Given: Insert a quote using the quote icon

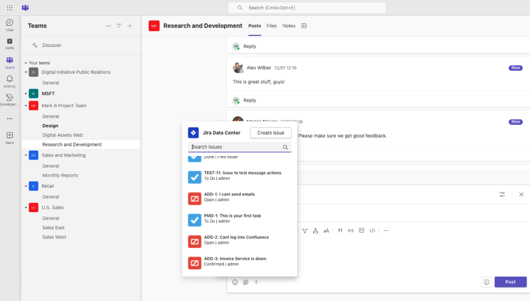Looking at the screenshot, I should point(340,230).
